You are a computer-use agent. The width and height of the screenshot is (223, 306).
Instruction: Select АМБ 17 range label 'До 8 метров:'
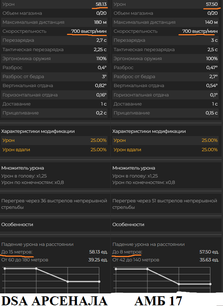[127, 252]
